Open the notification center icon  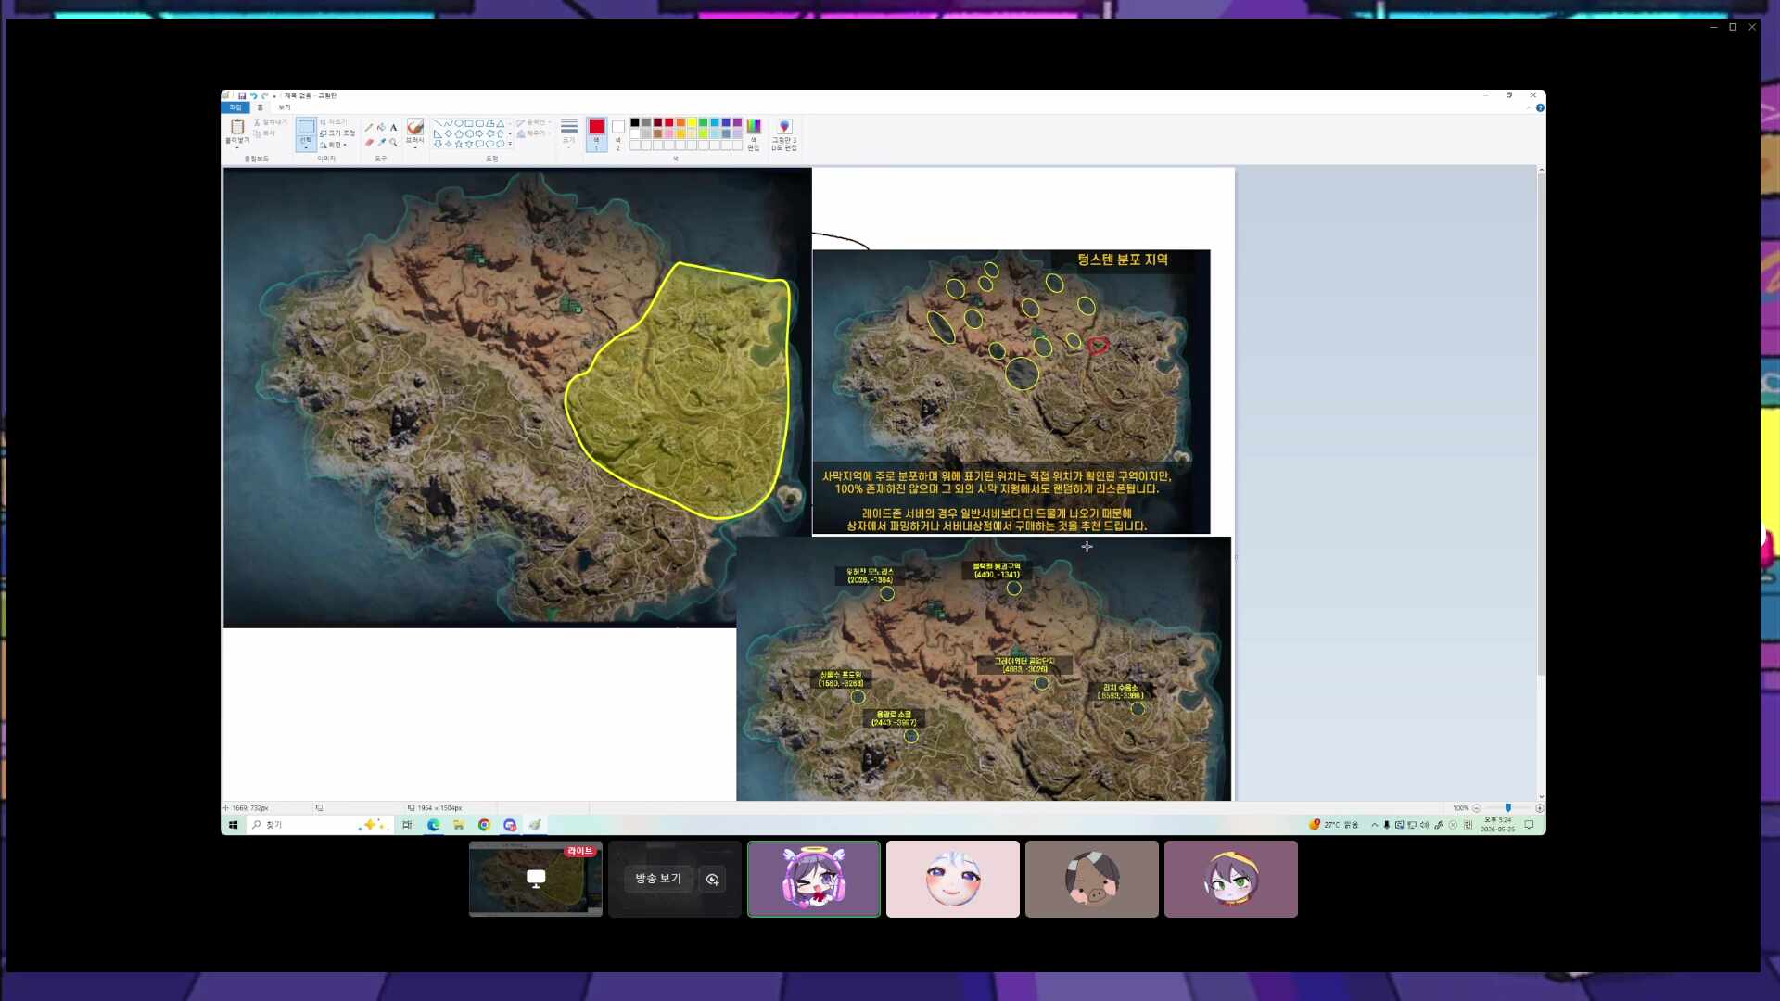click(x=1530, y=825)
